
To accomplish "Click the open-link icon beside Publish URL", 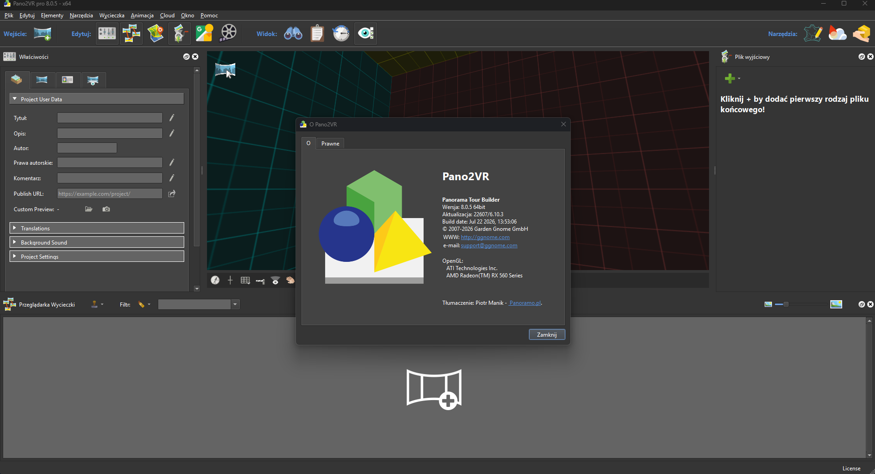I will tap(172, 194).
